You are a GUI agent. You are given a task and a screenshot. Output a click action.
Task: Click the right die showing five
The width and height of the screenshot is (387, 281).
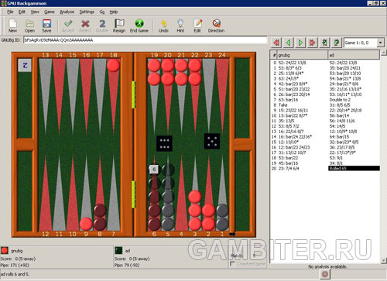point(212,141)
